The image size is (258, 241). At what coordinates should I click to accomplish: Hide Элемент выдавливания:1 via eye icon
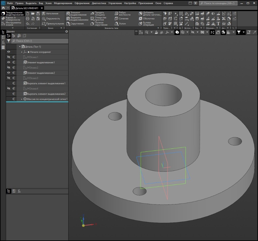(x=9, y=62)
